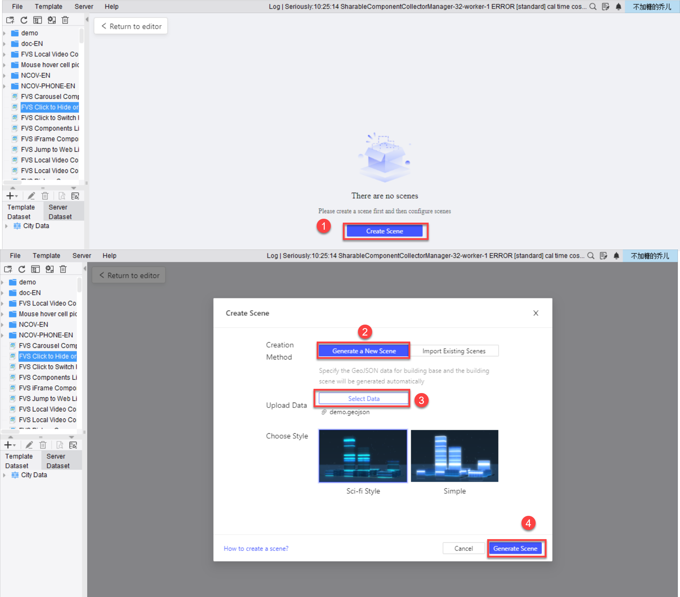Switch creation method to Import Existing Scenes
Viewport: 680px width, 597px height.
[x=454, y=351]
